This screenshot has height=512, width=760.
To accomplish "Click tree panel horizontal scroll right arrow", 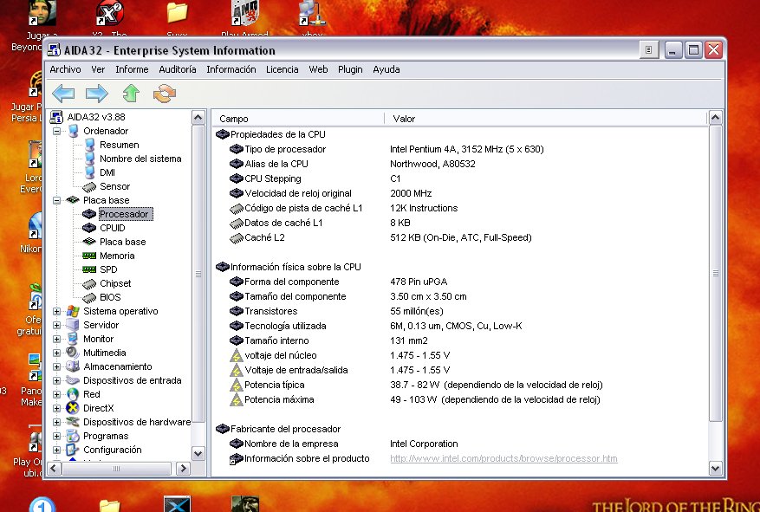I will click(x=183, y=469).
